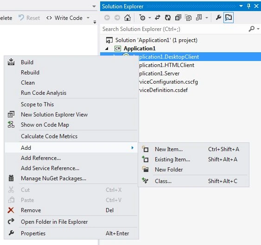Click the Show All Files icon

click(188, 18)
